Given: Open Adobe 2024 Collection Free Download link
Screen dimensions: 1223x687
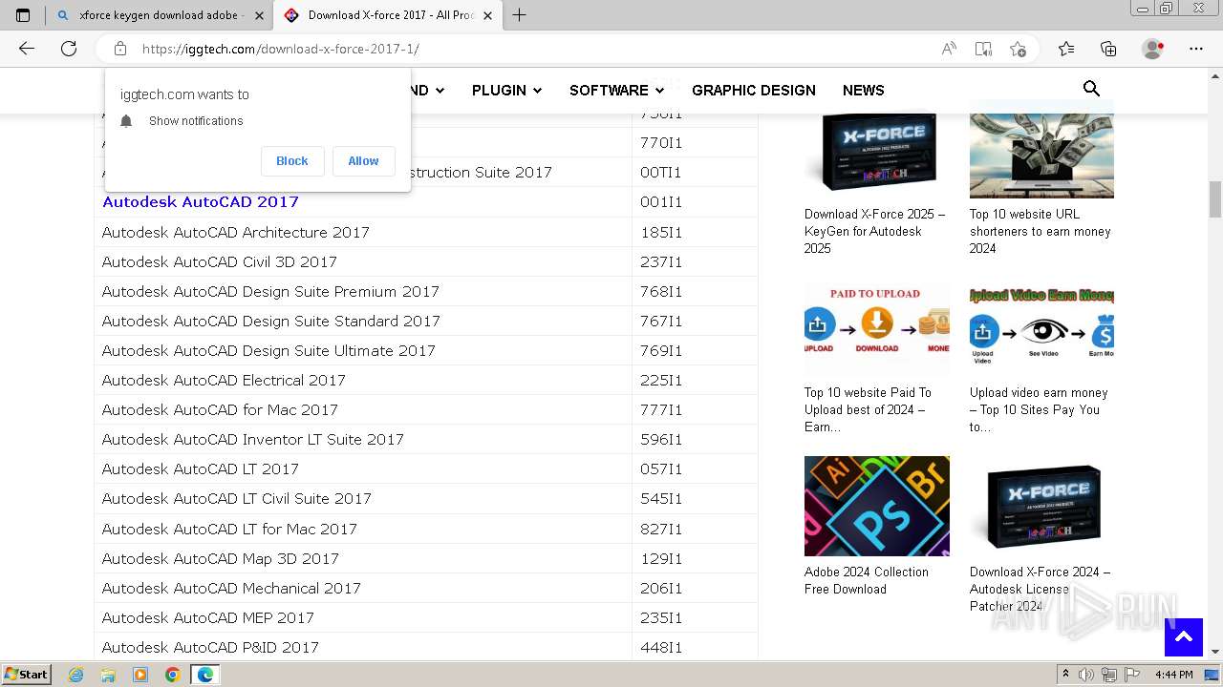Looking at the screenshot, I should (x=867, y=580).
